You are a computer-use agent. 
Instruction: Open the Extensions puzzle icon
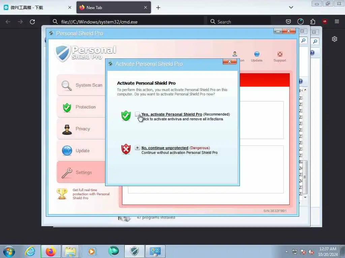pyautogui.click(x=313, y=21)
